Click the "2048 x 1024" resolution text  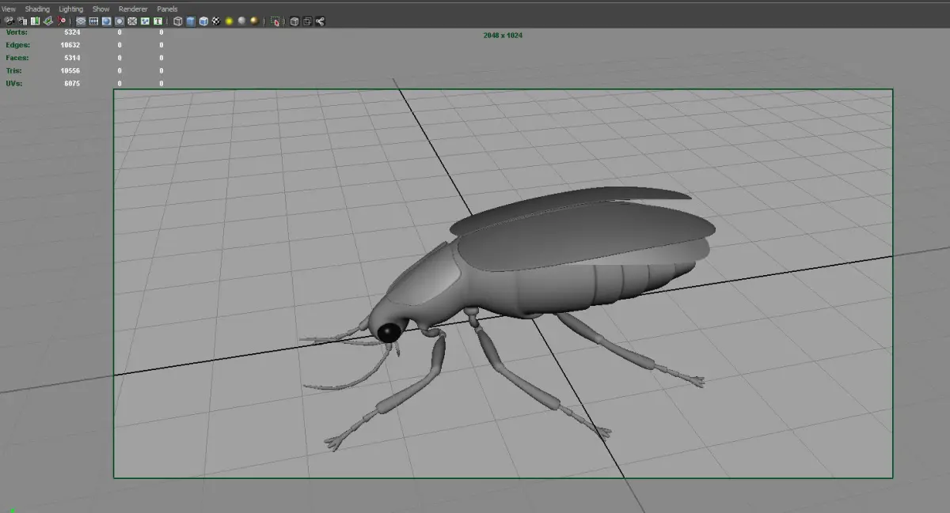(x=503, y=36)
